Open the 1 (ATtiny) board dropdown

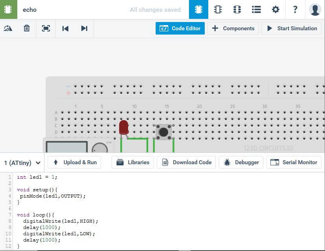pos(22,163)
